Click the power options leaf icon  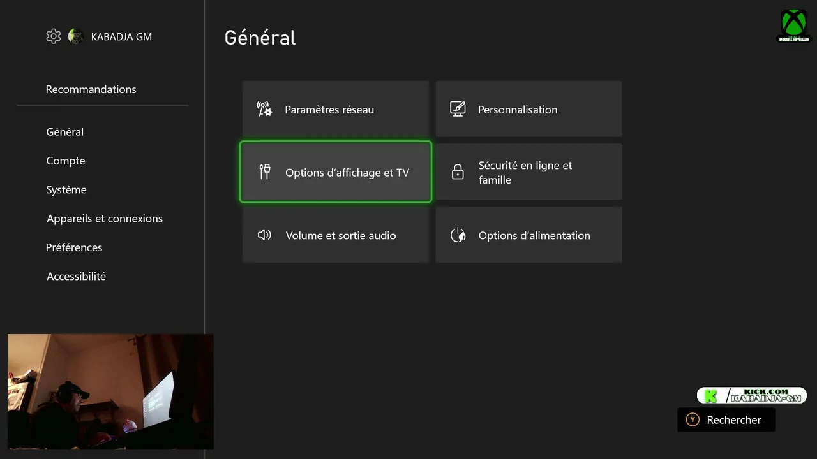(x=458, y=235)
